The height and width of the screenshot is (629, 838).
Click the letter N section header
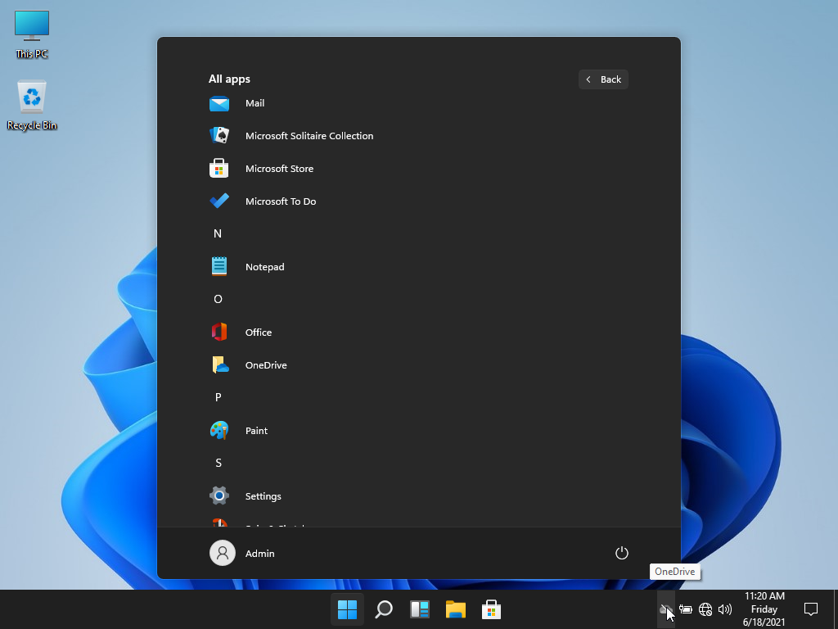(x=218, y=233)
